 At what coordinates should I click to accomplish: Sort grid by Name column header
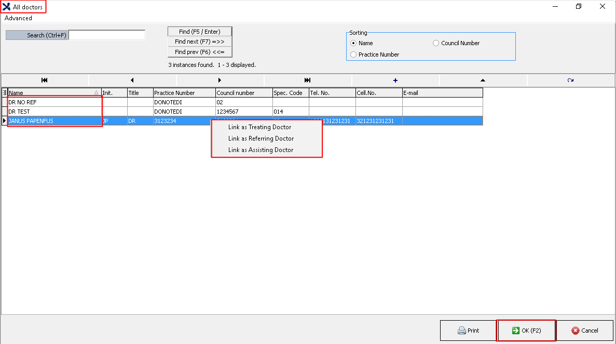51,93
